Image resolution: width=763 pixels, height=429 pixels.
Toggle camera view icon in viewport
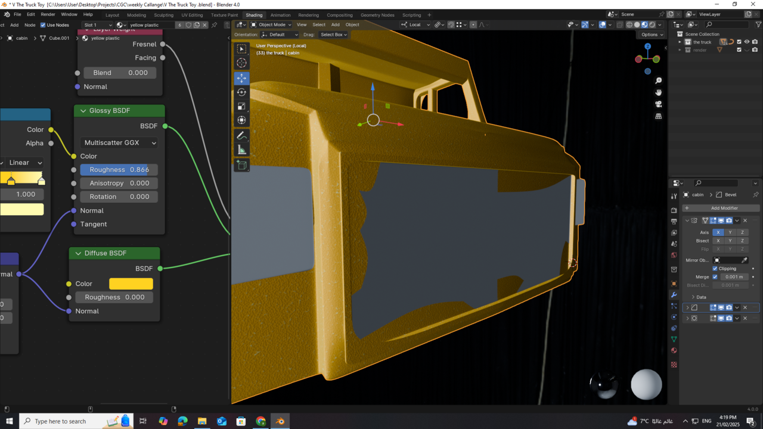(659, 104)
